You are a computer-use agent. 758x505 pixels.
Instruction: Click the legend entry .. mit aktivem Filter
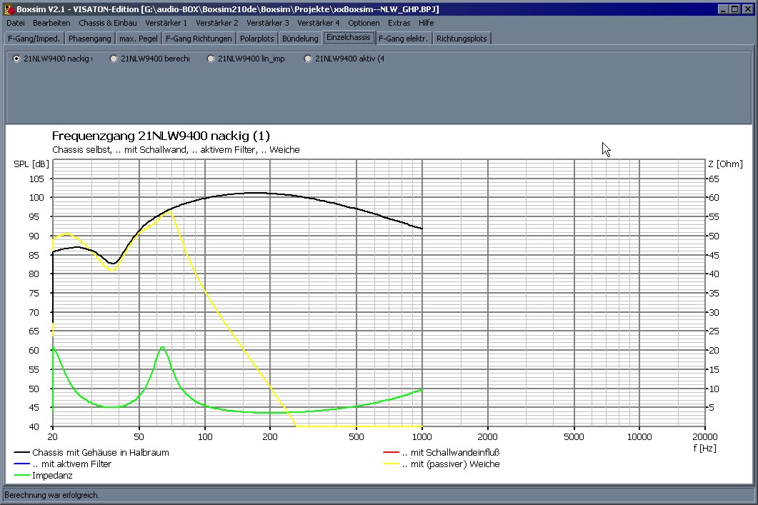[x=71, y=464]
